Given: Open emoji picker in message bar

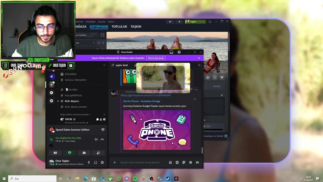Looking at the screenshot, I should (191, 163).
